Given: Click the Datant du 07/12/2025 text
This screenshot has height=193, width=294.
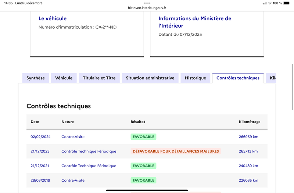Looking at the screenshot, I should [180, 34].
